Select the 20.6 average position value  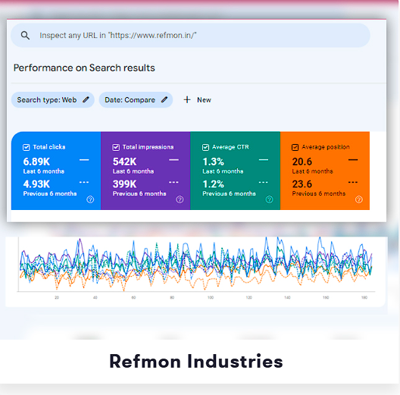pyautogui.click(x=302, y=161)
